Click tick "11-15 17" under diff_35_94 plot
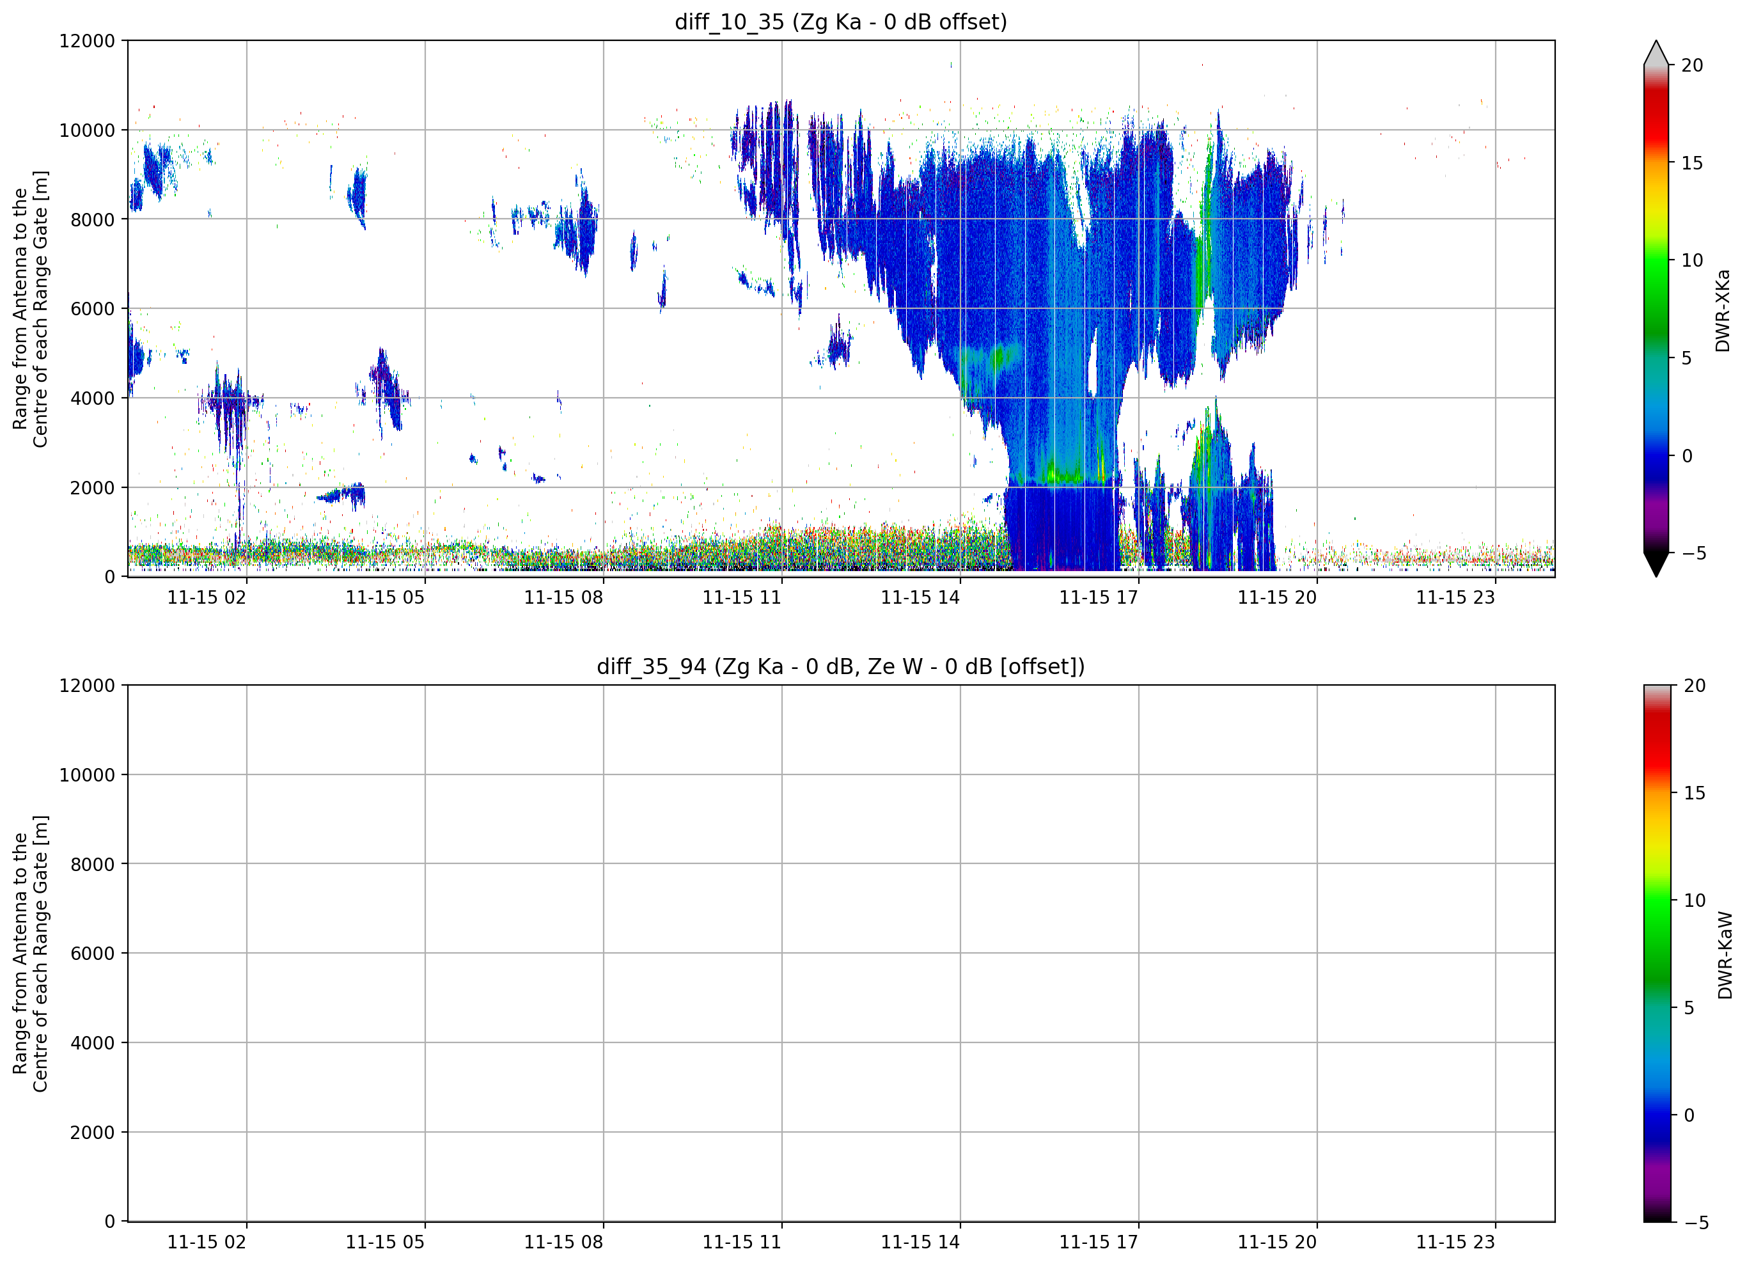 click(1099, 1243)
